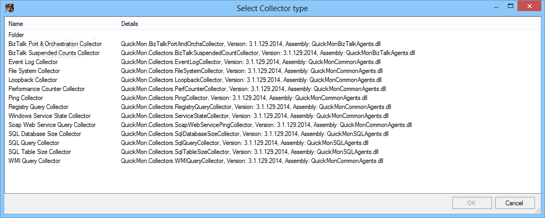The width and height of the screenshot is (545, 218).
Task: Click the OK button
Action: coord(472,203)
